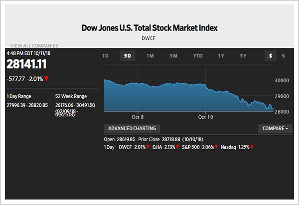Show year-to-date YTD chart
Screen dimensions: 299x205
[198, 56]
